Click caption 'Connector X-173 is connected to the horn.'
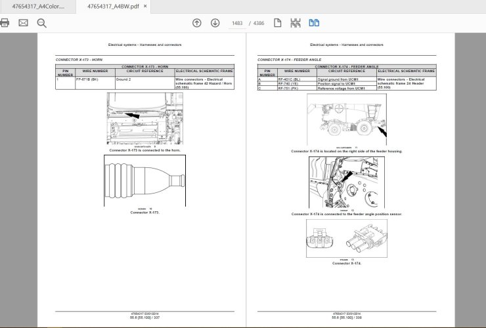This screenshot has width=486, height=328. [x=144, y=150]
